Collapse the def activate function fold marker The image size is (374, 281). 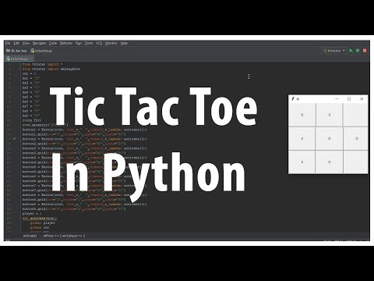[20, 219]
